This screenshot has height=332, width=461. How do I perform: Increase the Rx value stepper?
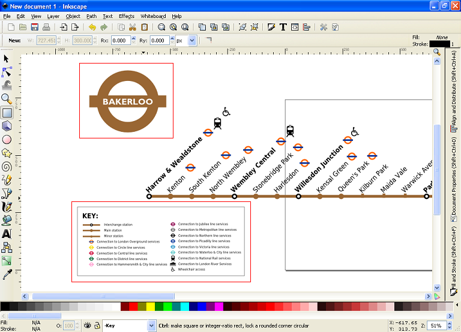(x=134, y=38)
